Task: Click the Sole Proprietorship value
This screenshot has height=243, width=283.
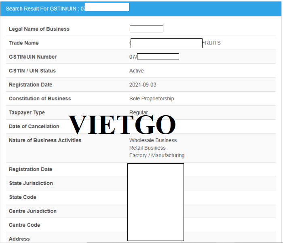Action: [x=152, y=99]
